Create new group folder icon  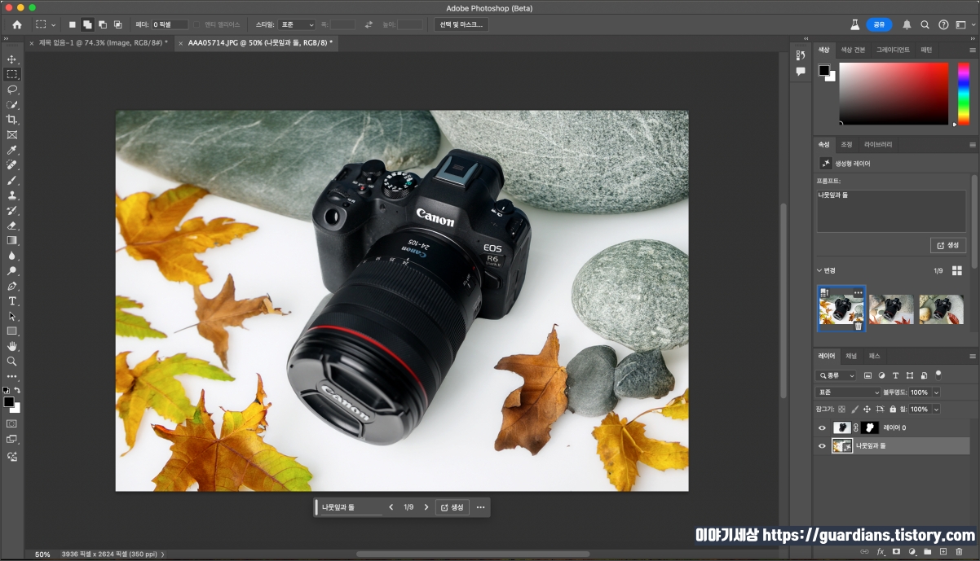pyautogui.click(x=927, y=551)
